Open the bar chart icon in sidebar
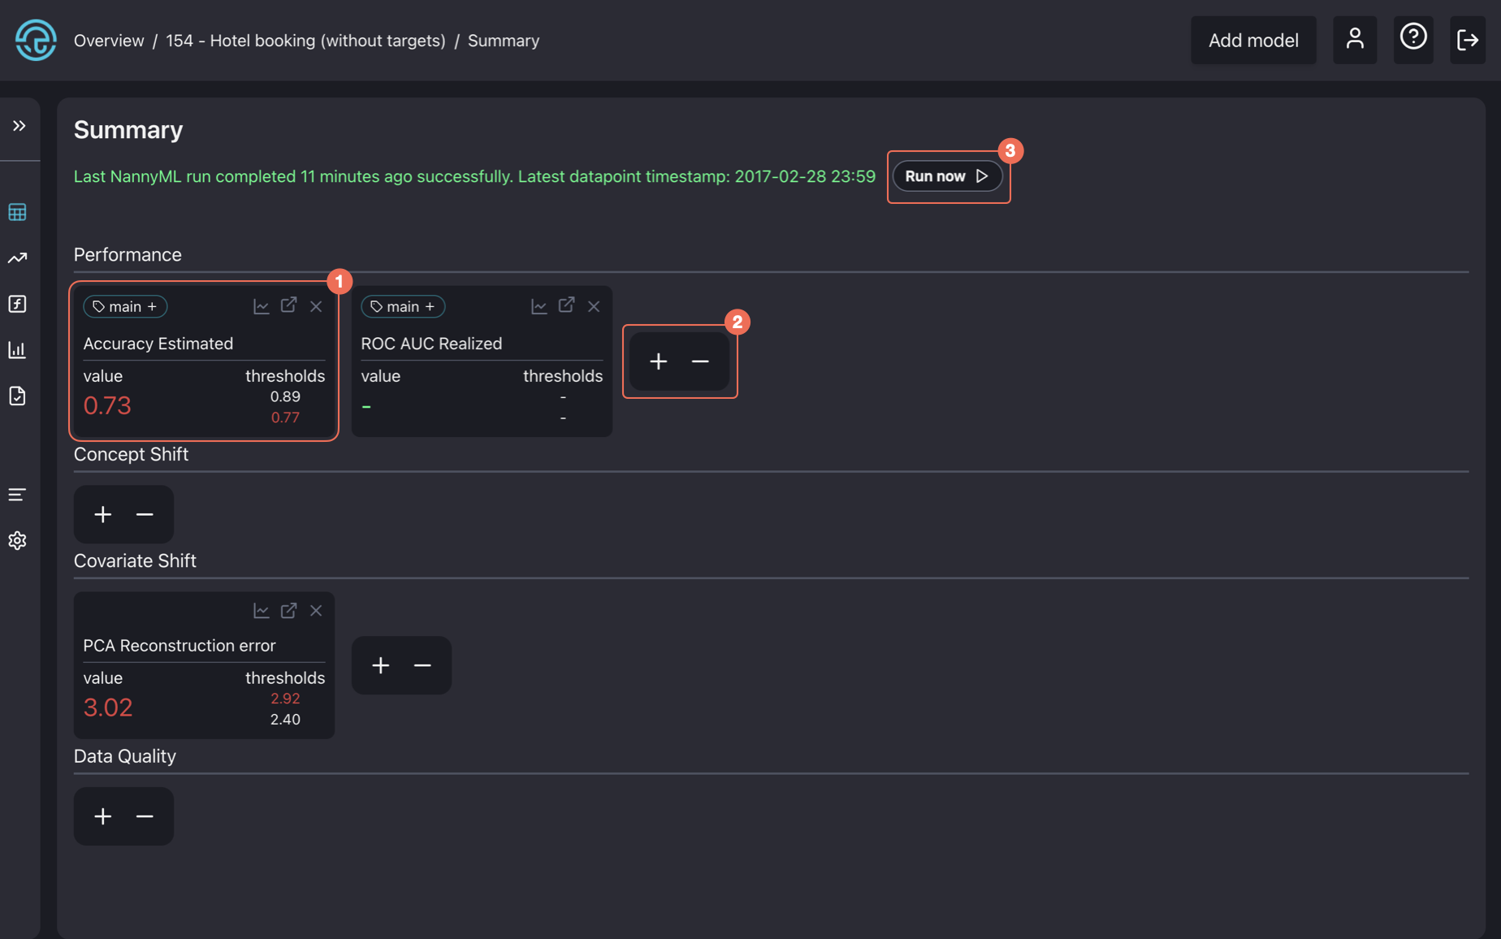The height and width of the screenshot is (939, 1501). point(17,350)
